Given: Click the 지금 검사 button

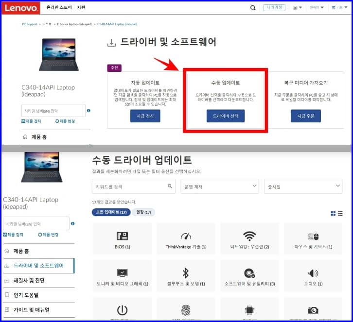Looking at the screenshot, I should 145,116.
